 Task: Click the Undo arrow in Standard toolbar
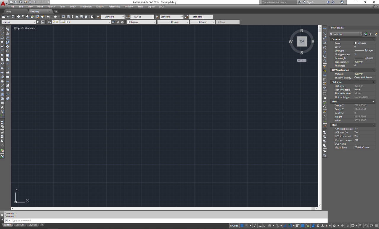coord(48,17)
